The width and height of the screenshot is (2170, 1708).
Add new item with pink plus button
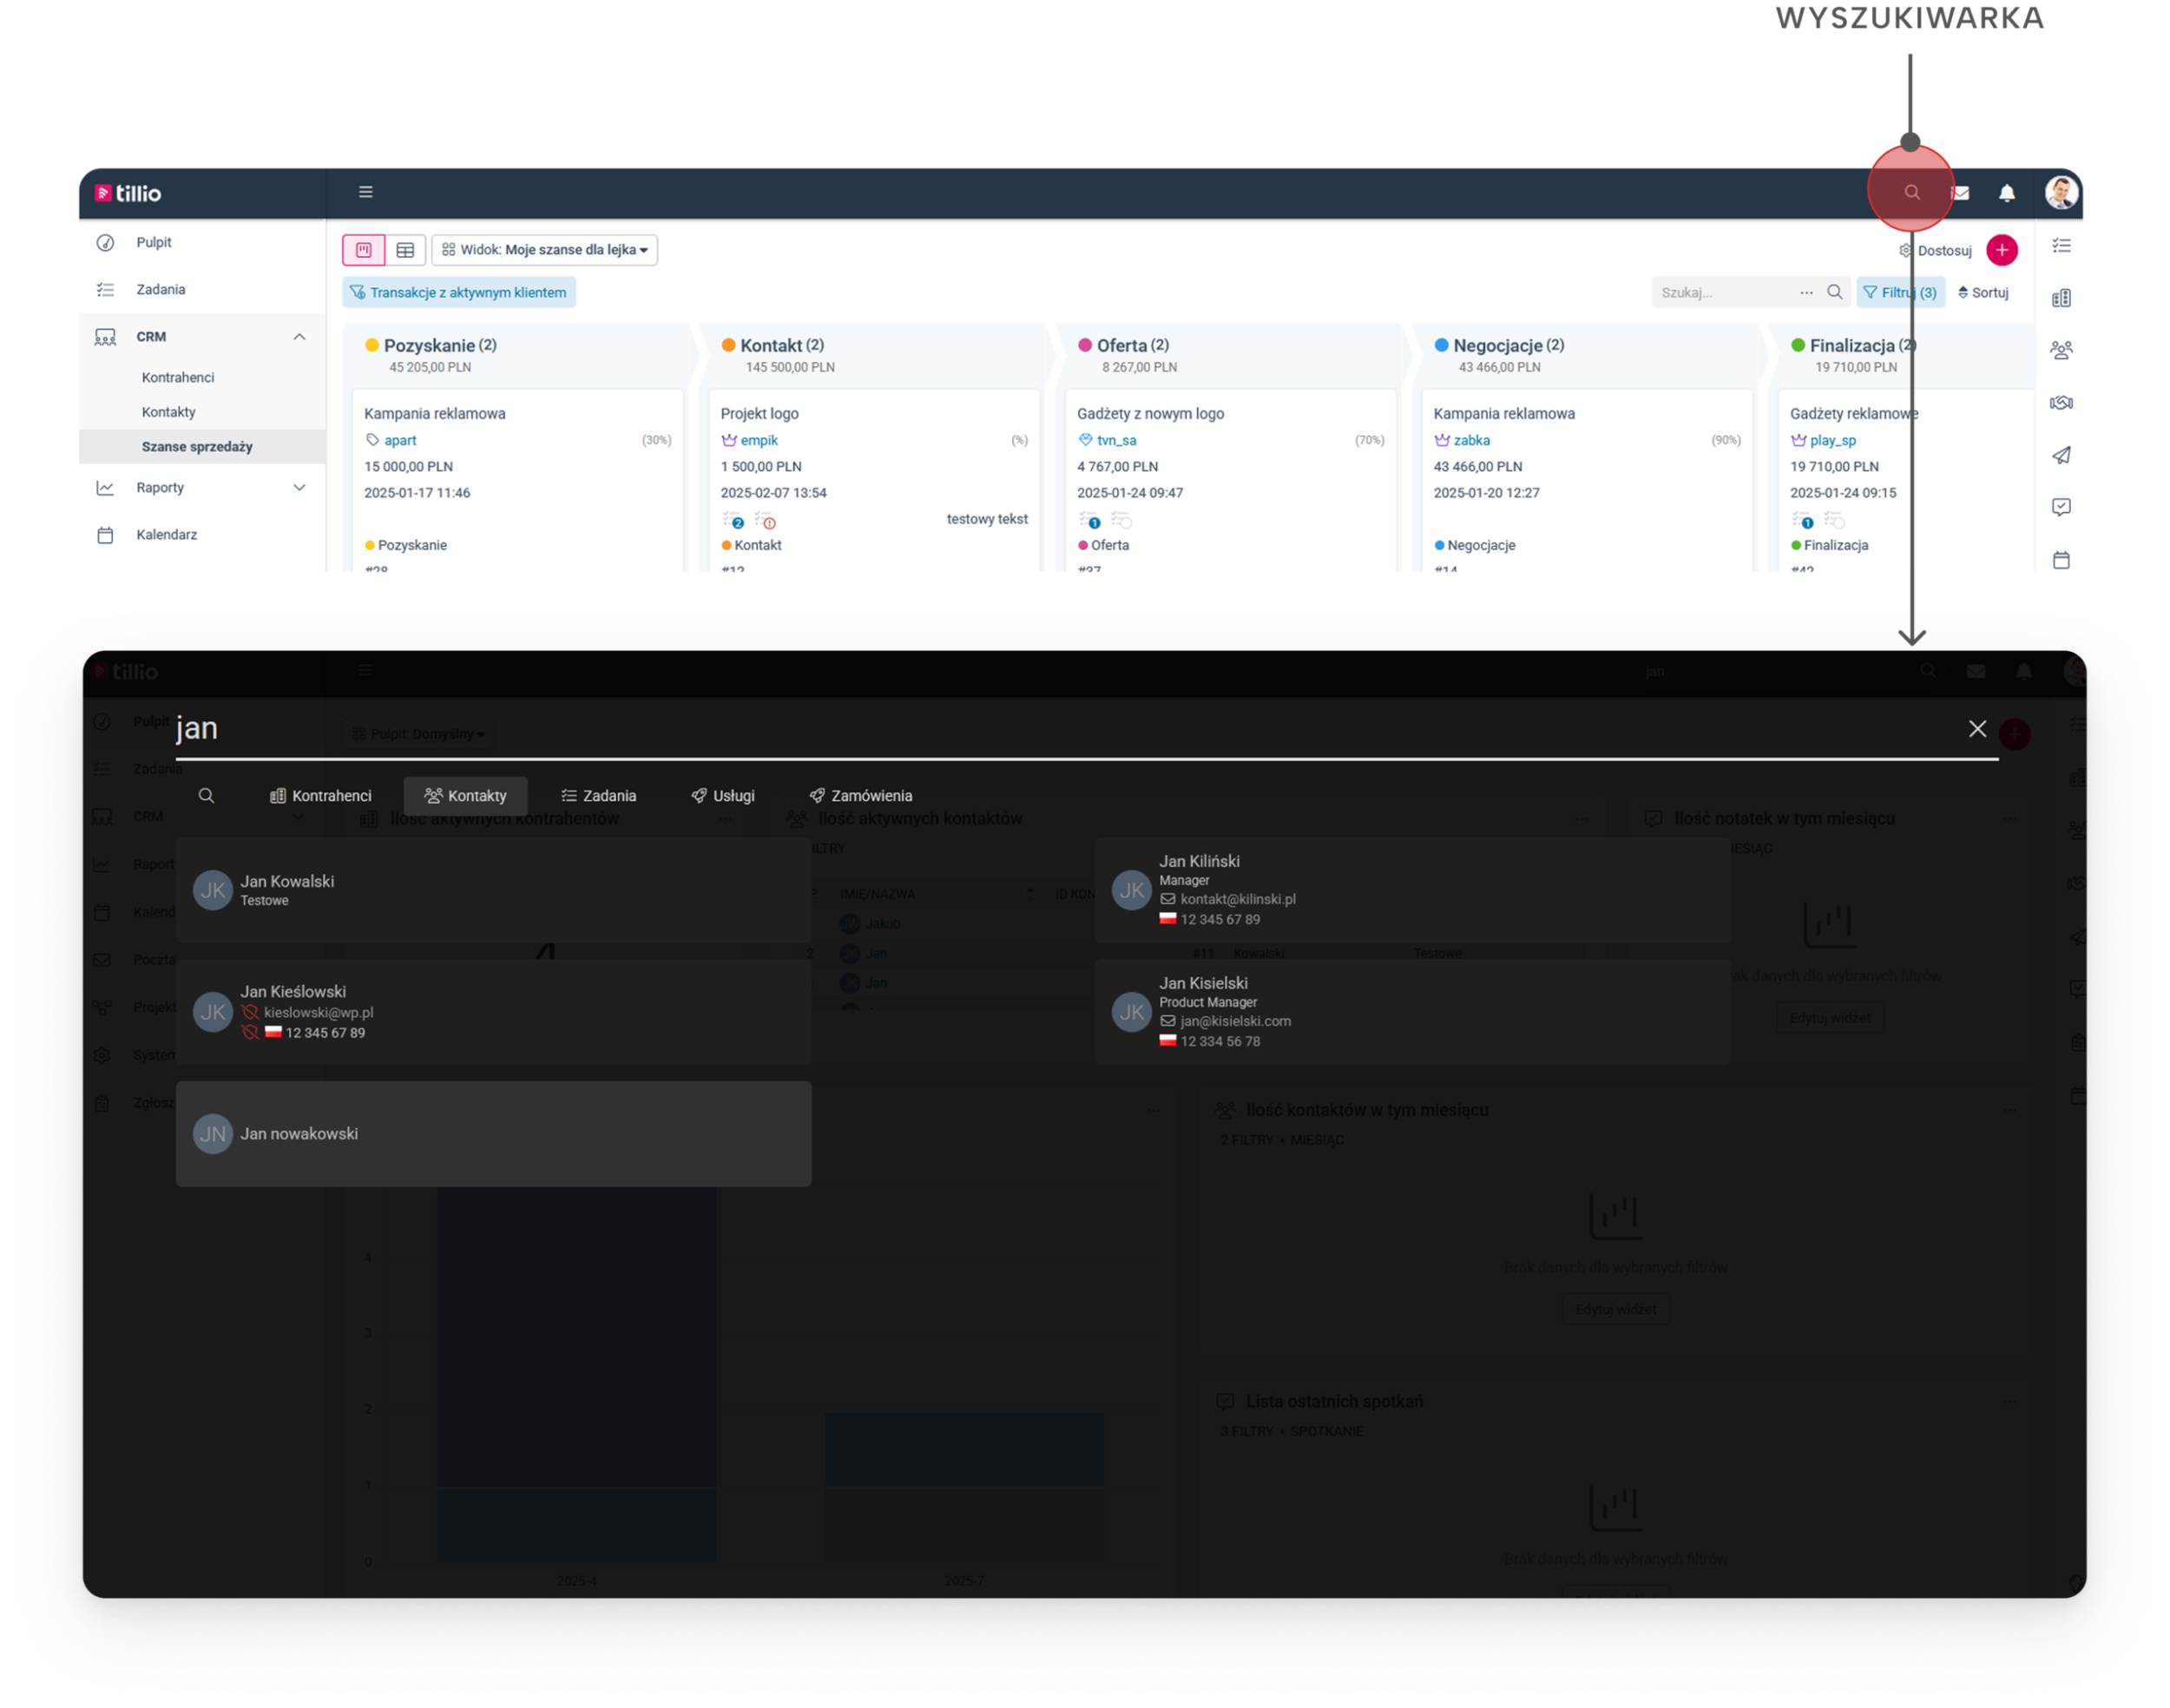point(2001,250)
